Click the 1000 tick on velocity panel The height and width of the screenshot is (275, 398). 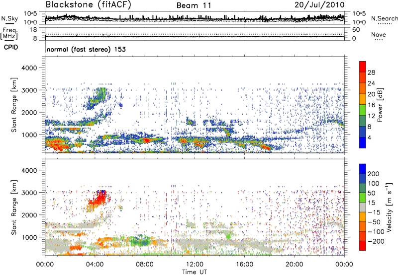[29, 237]
